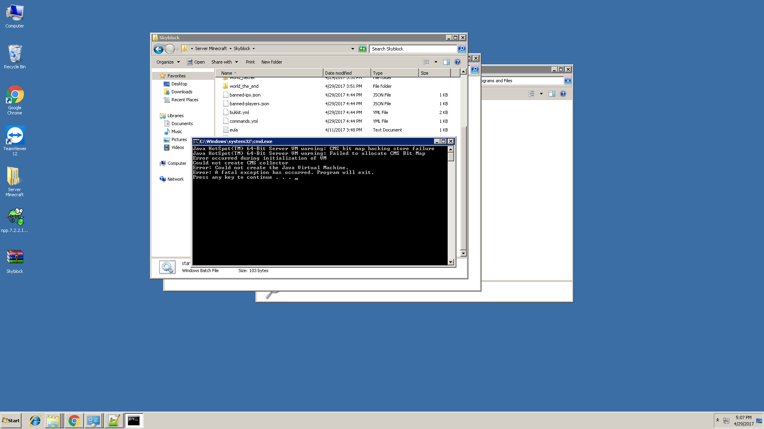Viewport: 764px width, 429px height.
Task: Open Explorer help question mark icon
Action: pyautogui.click(x=457, y=62)
